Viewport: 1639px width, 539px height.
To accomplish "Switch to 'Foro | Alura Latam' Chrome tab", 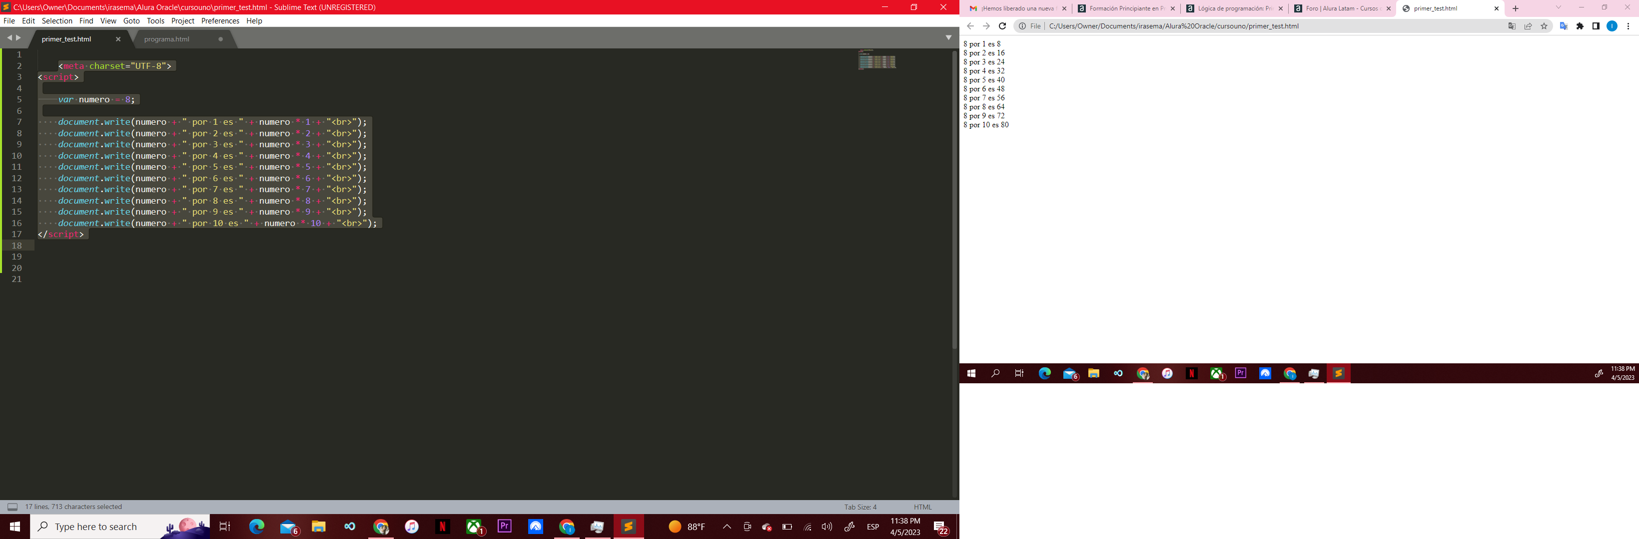I will [x=1343, y=8].
